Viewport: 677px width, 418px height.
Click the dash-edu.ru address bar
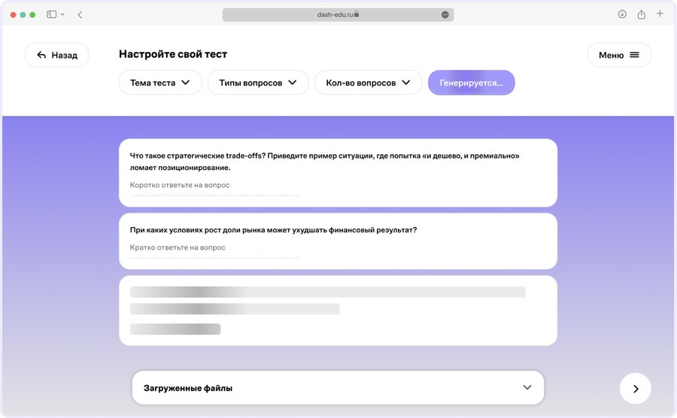click(x=338, y=14)
